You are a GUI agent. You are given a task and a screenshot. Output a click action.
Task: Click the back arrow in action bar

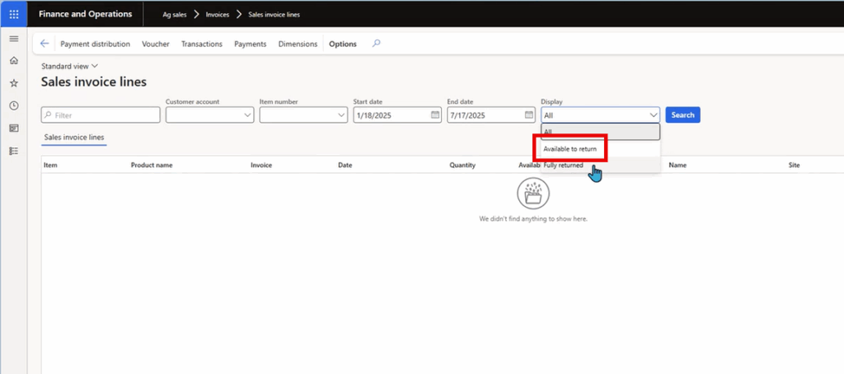45,44
